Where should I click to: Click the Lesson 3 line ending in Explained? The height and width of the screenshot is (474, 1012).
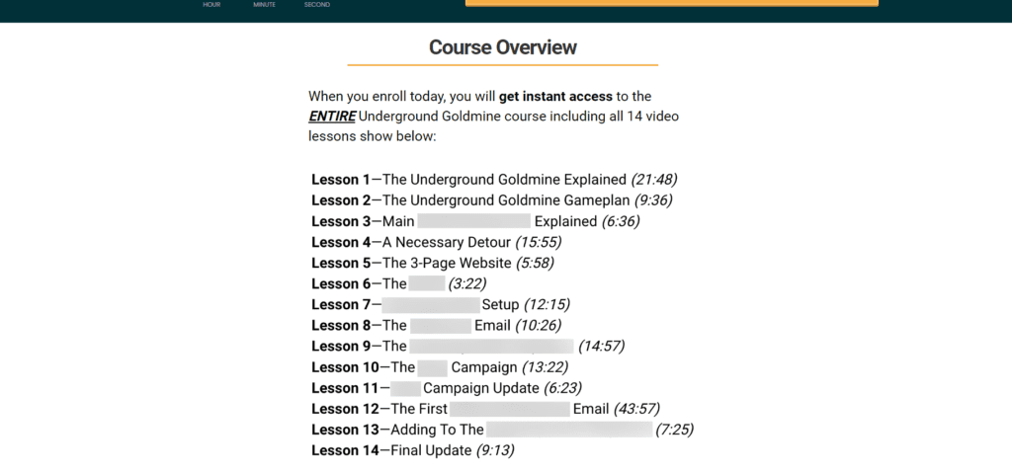[475, 221]
